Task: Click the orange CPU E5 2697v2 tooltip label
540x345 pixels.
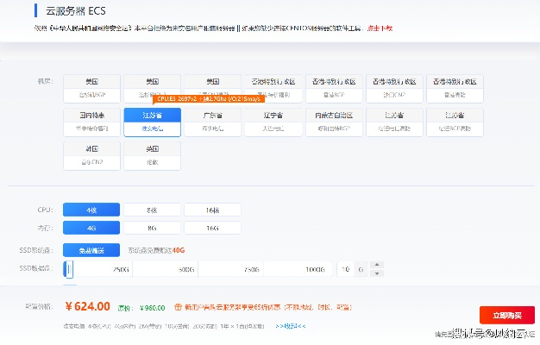Action: pyautogui.click(x=209, y=99)
